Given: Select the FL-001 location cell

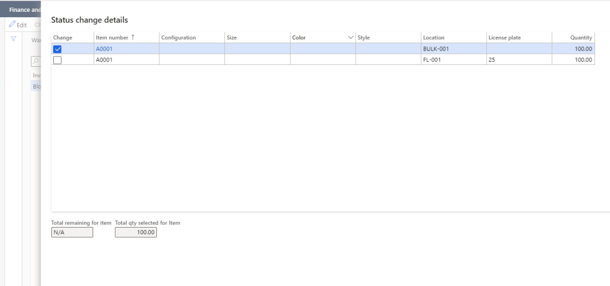Looking at the screenshot, I should coord(432,60).
